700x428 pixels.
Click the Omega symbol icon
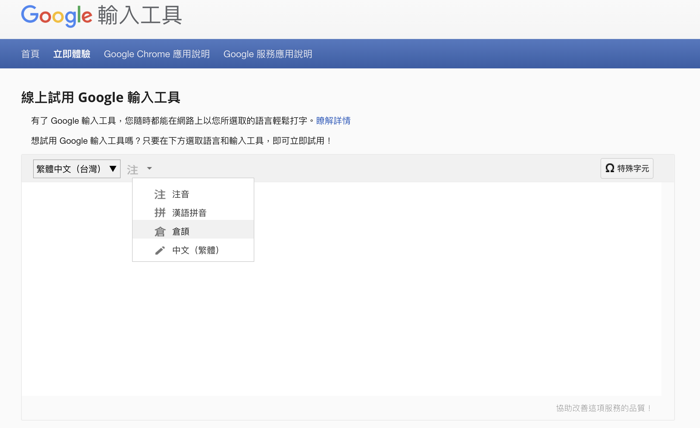610,168
